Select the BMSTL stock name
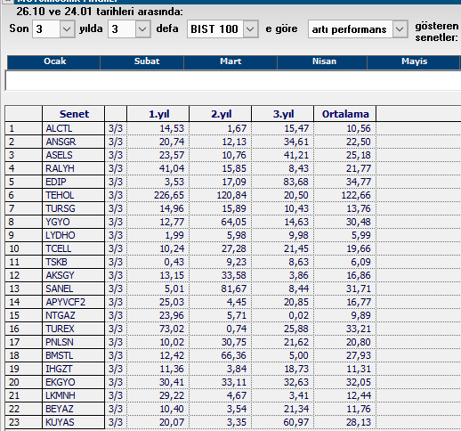This screenshot has width=461, height=431. [60, 355]
